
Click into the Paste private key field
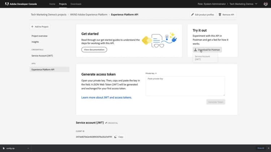185,86
